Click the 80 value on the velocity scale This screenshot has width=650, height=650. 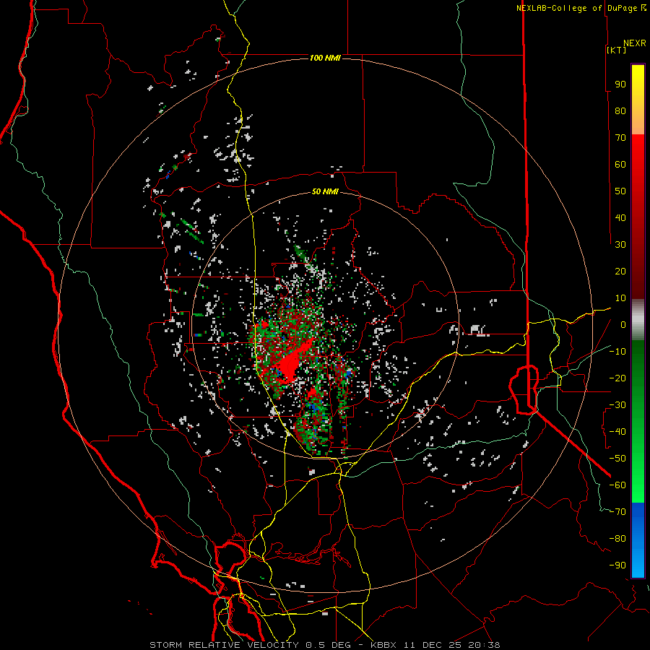point(620,110)
